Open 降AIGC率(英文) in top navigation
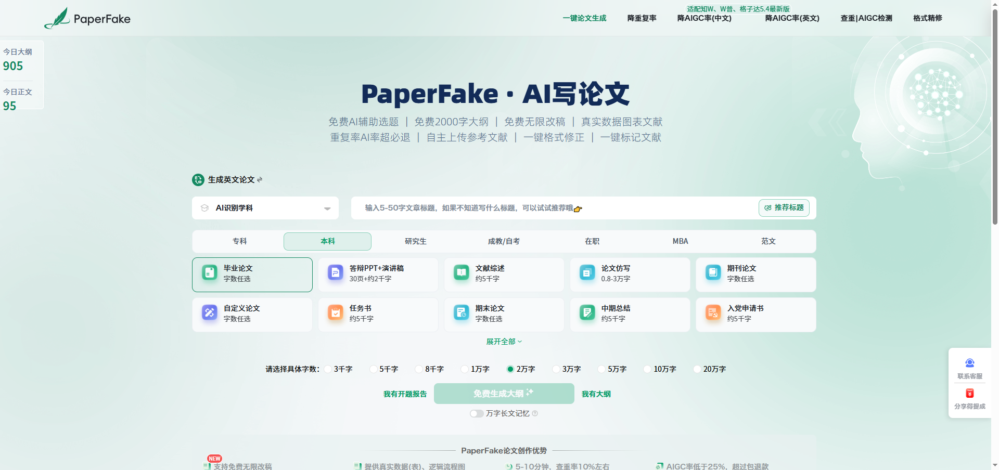This screenshot has width=999, height=470. coord(792,18)
